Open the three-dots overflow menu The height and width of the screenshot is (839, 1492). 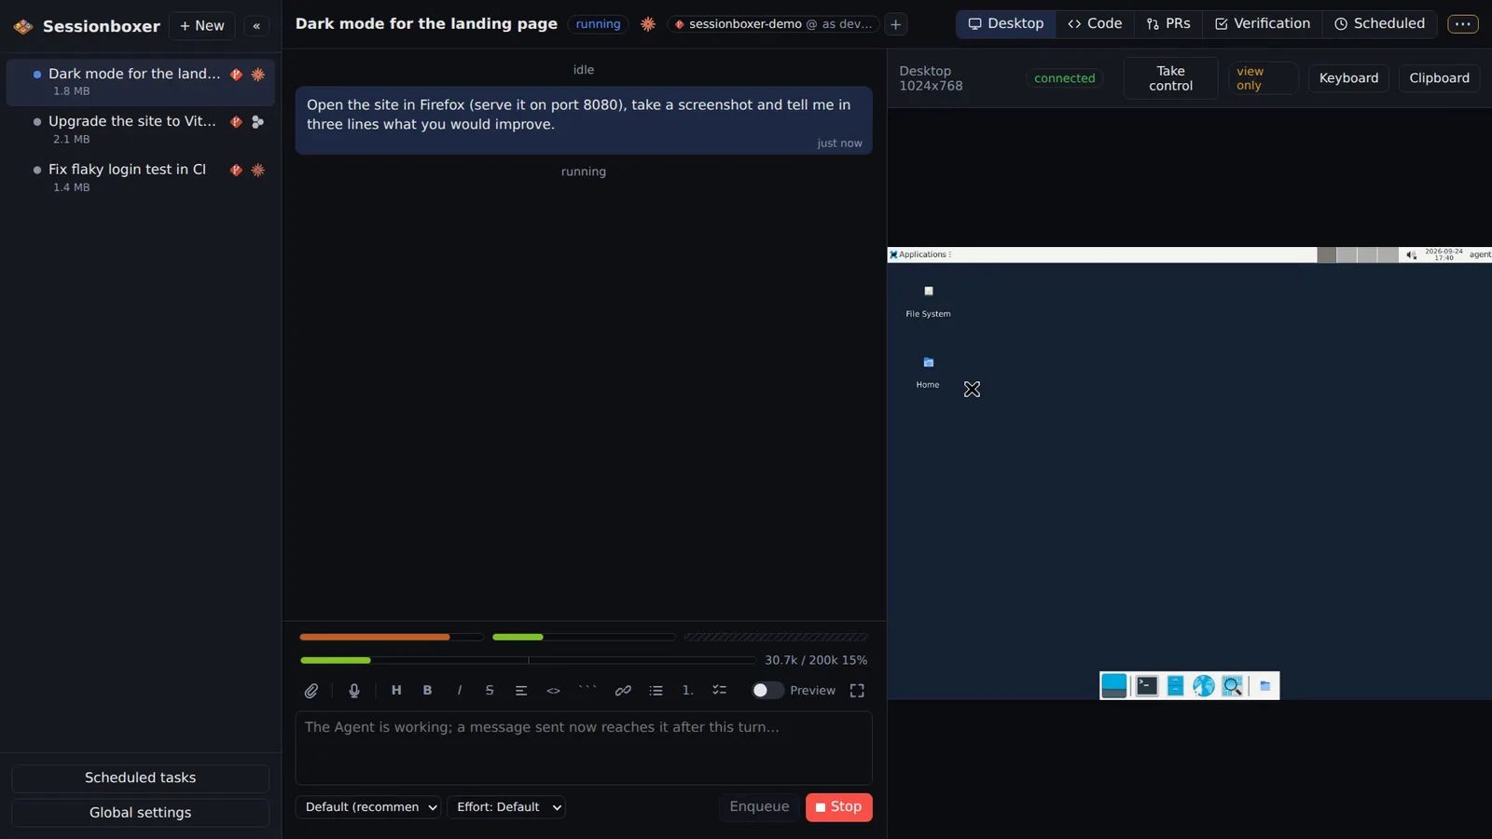(1463, 24)
